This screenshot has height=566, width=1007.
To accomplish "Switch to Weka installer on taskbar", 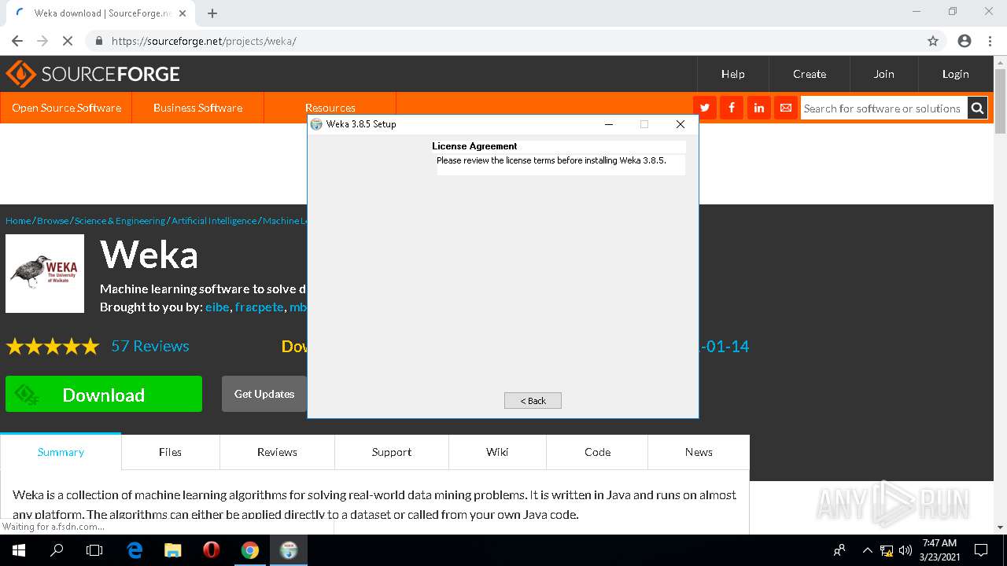I will pos(289,550).
